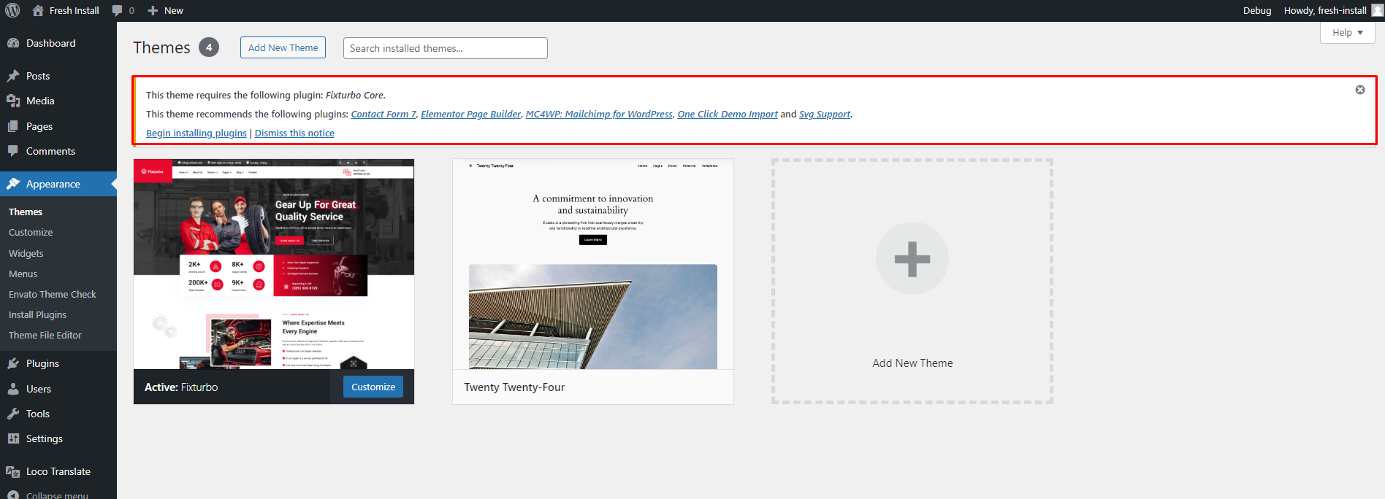Click the theme count badge 4
The height and width of the screenshot is (499, 1385).
click(x=209, y=47)
